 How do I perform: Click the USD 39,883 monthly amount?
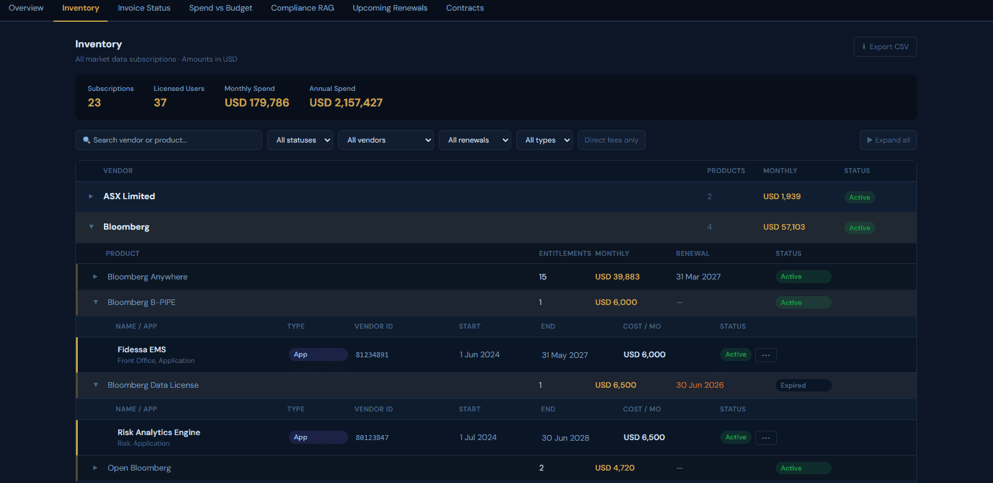[618, 276]
